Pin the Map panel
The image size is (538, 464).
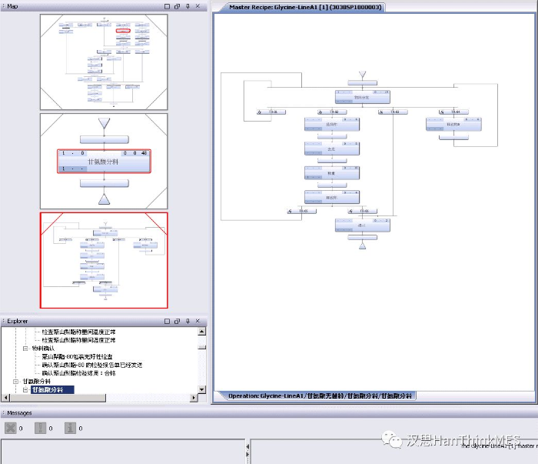[x=187, y=6]
